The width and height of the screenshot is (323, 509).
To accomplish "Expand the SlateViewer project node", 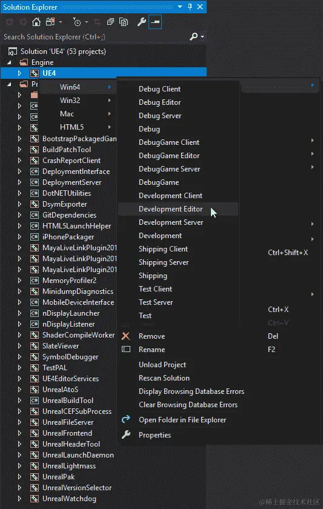I will point(19,346).
